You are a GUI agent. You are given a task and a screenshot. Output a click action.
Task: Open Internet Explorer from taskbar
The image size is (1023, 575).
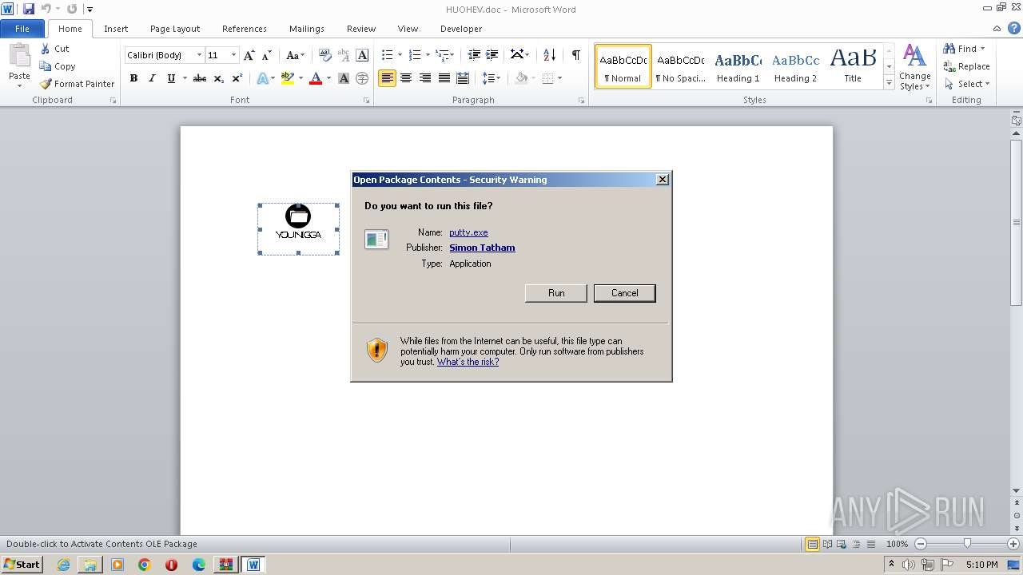coord(63,565)
